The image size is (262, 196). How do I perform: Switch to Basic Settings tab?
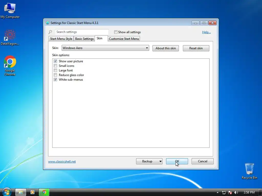pyautogui.click(x=84, y=39)
